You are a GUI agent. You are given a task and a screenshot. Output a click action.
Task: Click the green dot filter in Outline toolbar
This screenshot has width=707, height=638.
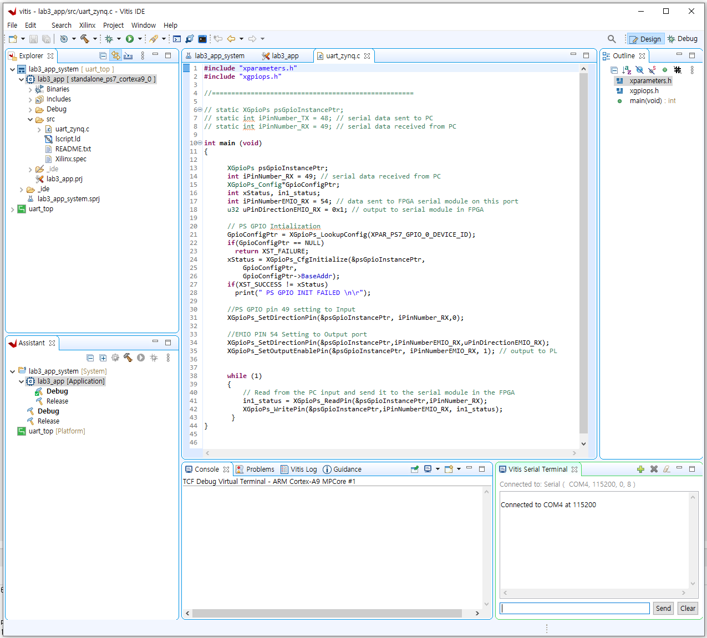pyautogui.click(x=665, y=70)
